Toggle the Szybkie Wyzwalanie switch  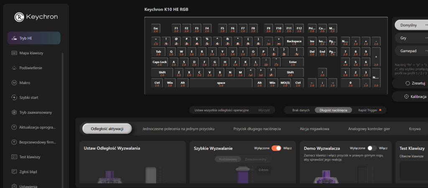pyautogui.click(x=276, y=148)
